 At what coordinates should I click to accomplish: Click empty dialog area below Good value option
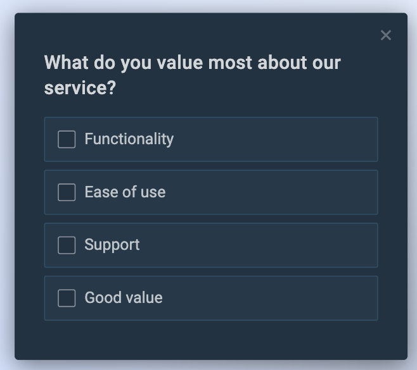(209, 340)
